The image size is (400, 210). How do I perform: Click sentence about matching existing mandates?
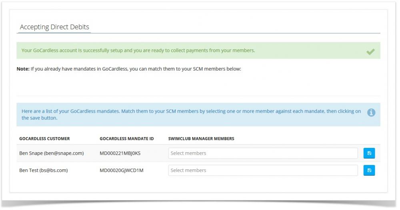click(x=136, y=69)
